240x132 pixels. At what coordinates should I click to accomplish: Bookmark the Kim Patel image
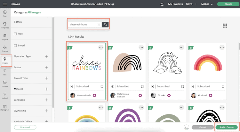[x=223, y=86]
